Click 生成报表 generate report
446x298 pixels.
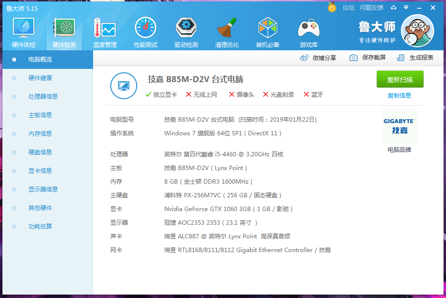tap(415, 58)
